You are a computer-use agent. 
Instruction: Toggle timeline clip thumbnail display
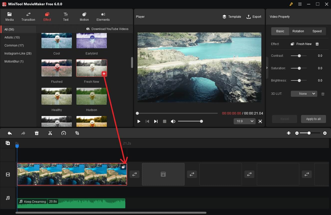click(x=289, y=133)
